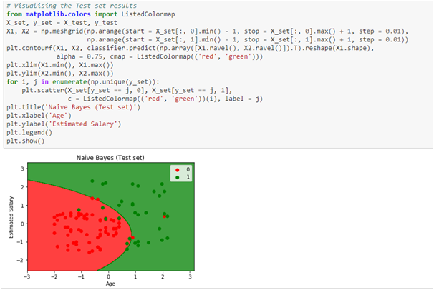Image resolution: width=434 pixels, height=290 pixels.
Task: Click the 'X_set, y_set = X_test, y_test' line
Action: [x=62, y=23]
